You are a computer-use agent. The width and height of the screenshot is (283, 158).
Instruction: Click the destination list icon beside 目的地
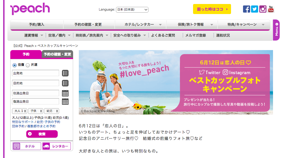pyautogui.click(x=65, y=83)
